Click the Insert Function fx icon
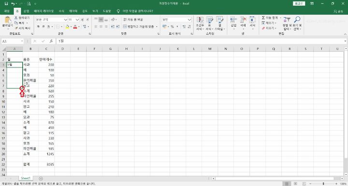348x186 pixels. [x=51, y=41]
